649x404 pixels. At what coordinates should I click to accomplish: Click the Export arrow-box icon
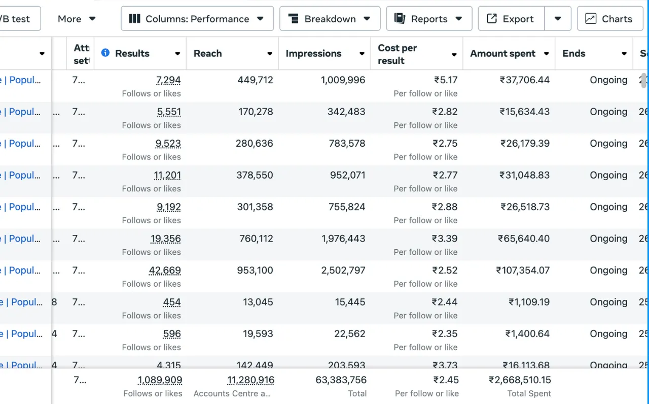click(x=491, y=19)
